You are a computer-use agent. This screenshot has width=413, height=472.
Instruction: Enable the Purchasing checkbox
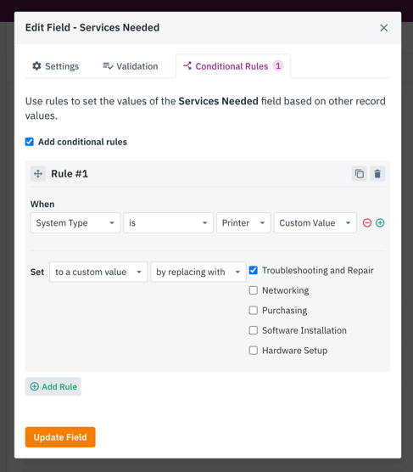pyautogui.click(x=254, y=311)
